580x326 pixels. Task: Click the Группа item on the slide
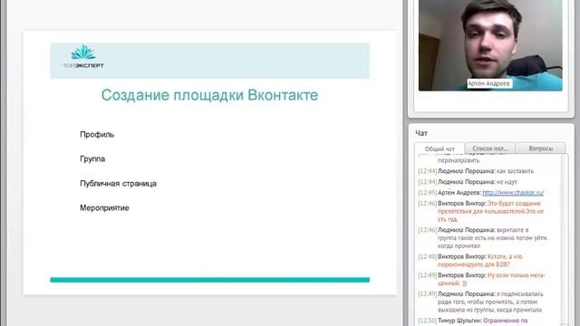tap(92, 159)
